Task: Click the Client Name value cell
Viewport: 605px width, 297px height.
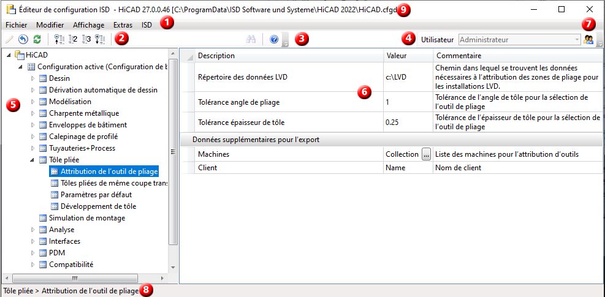Action: pyautogui.click(x=408, y=168)
